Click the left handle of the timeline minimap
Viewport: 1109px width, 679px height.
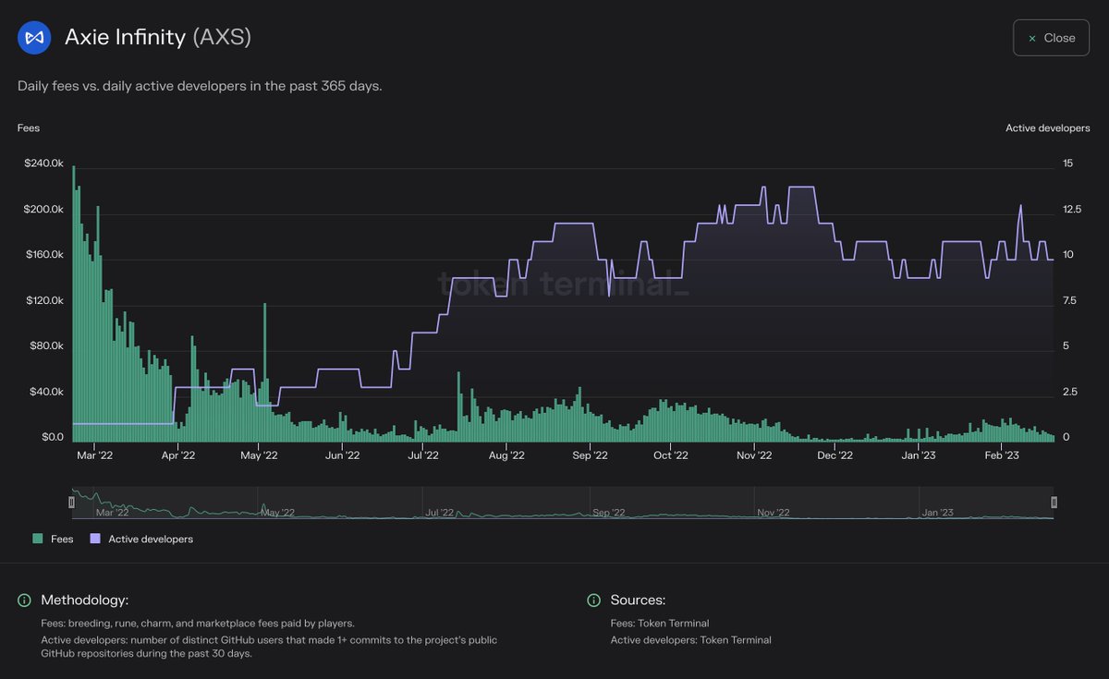pos(71,502)
